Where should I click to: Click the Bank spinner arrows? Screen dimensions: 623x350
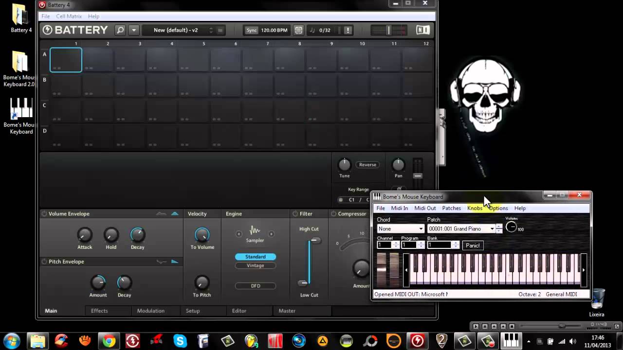pyautogui.click(x=456, y=245)
